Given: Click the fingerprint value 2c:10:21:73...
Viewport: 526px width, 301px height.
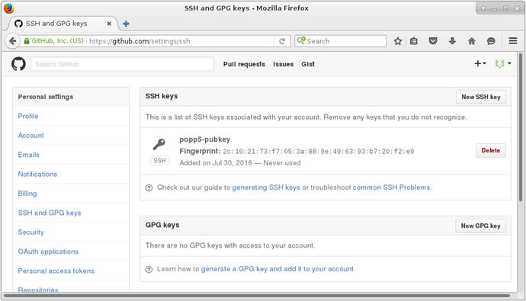Looking at the screenshot, I should point(319,152).
